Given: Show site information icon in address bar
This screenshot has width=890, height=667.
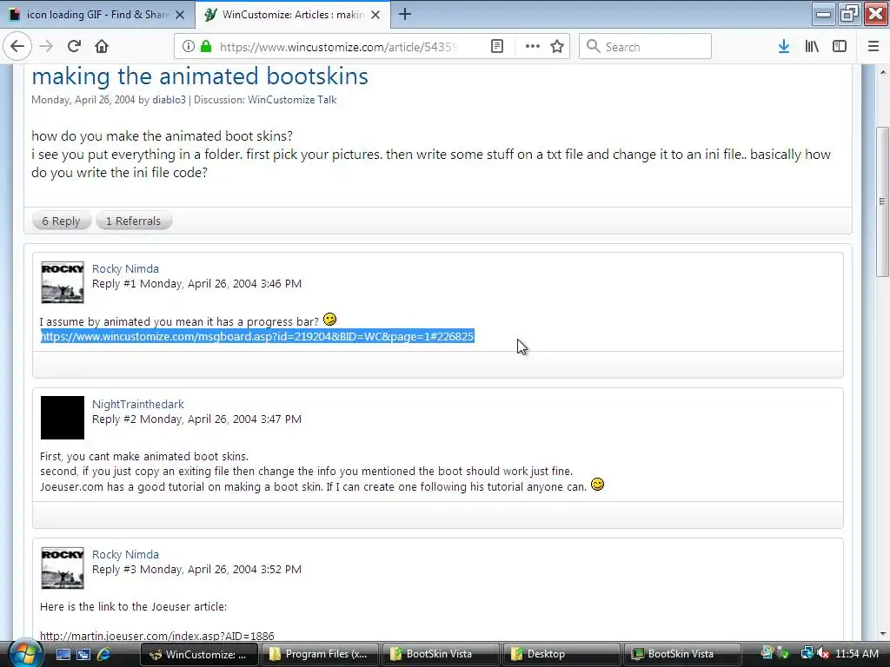Looking at the screenshot, I should [189, 47].
